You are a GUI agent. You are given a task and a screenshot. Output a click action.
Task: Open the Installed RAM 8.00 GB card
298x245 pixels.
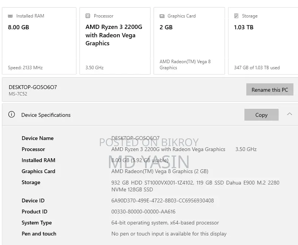[39, 41]
